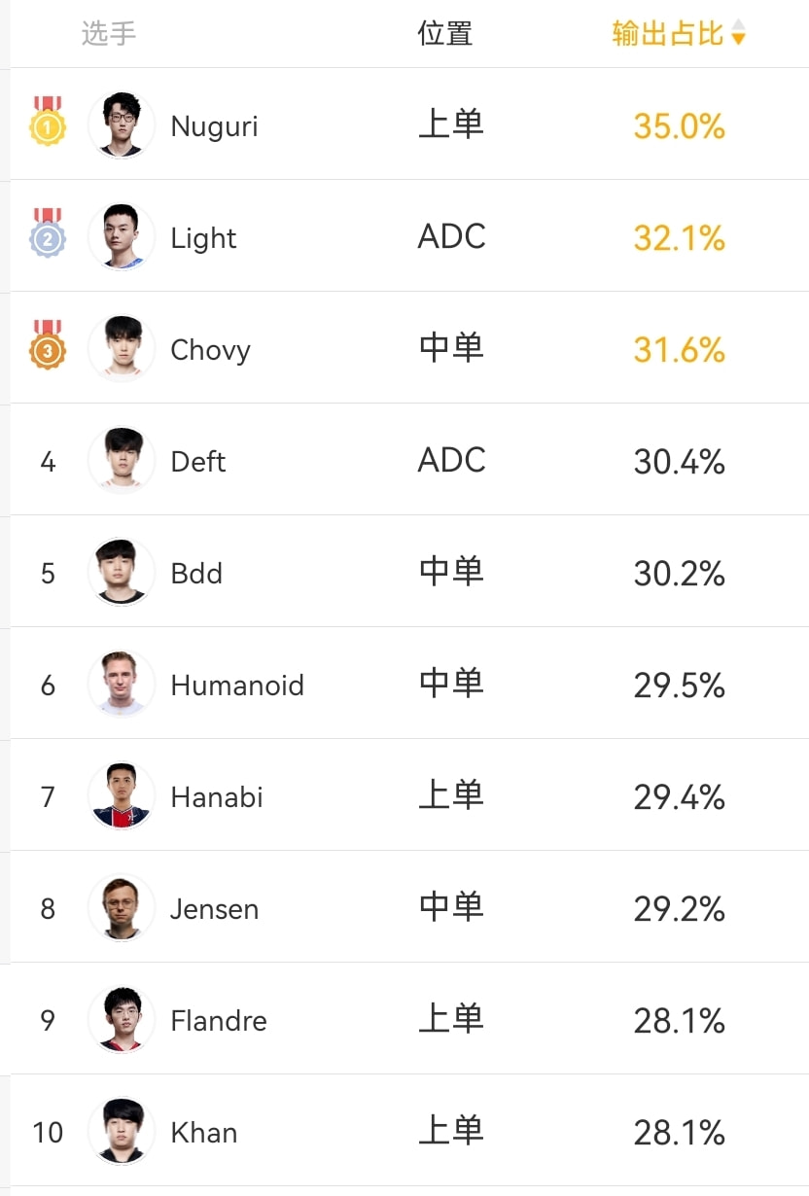Click the gold first-place medal icon
The width and height of the screenshot is (809, 1196).
pyautogui.click(x=48, y=123)
